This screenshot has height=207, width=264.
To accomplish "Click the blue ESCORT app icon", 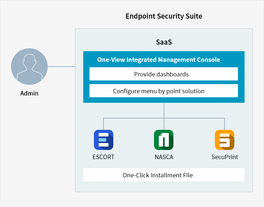I will coord(103,140).
